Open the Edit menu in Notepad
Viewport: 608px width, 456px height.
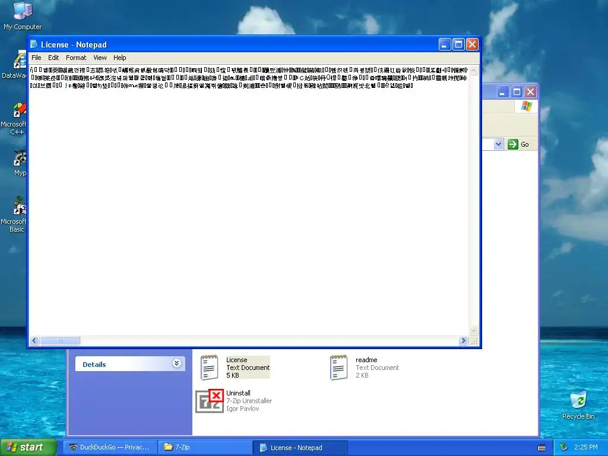53,58
